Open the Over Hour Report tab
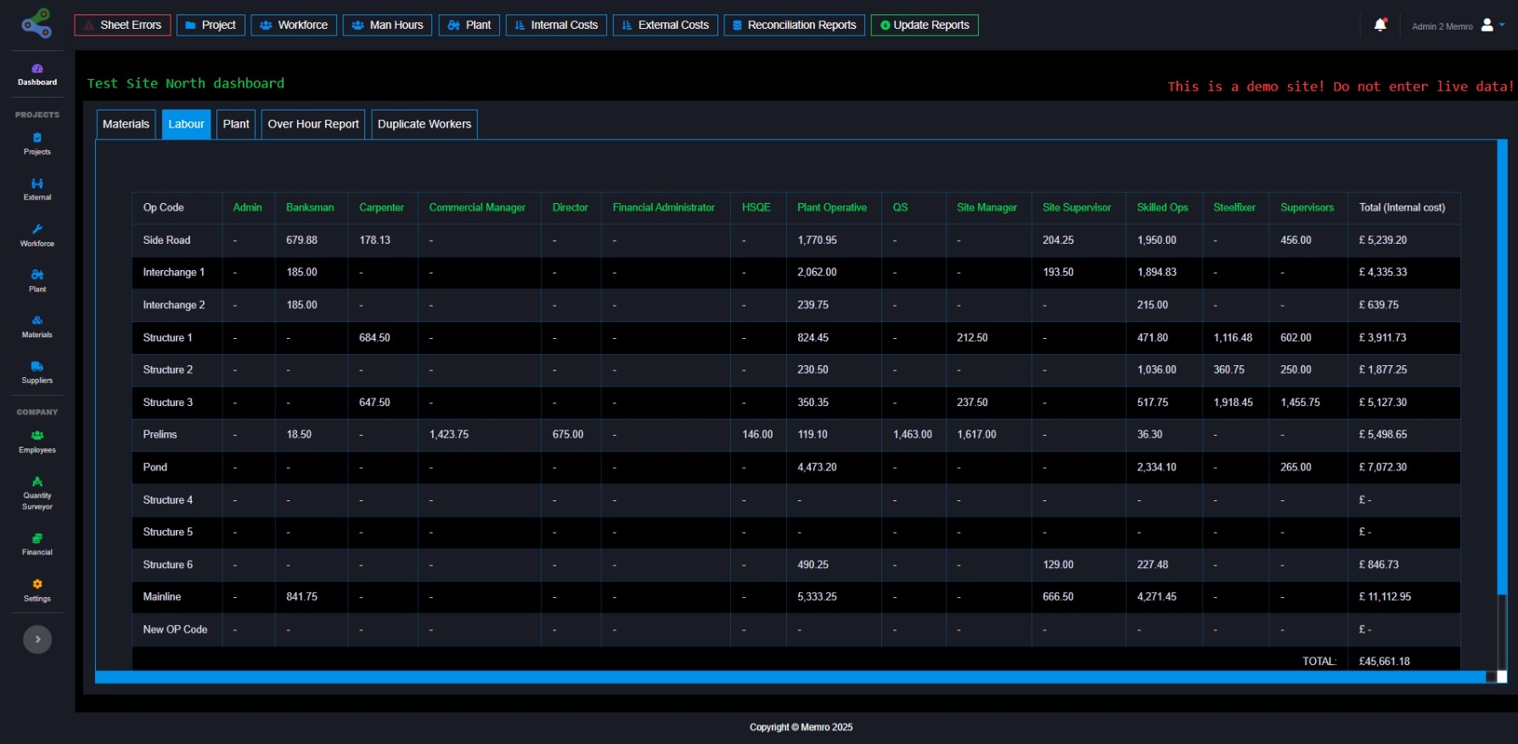 pyautogui.click(x=313, y=124)
